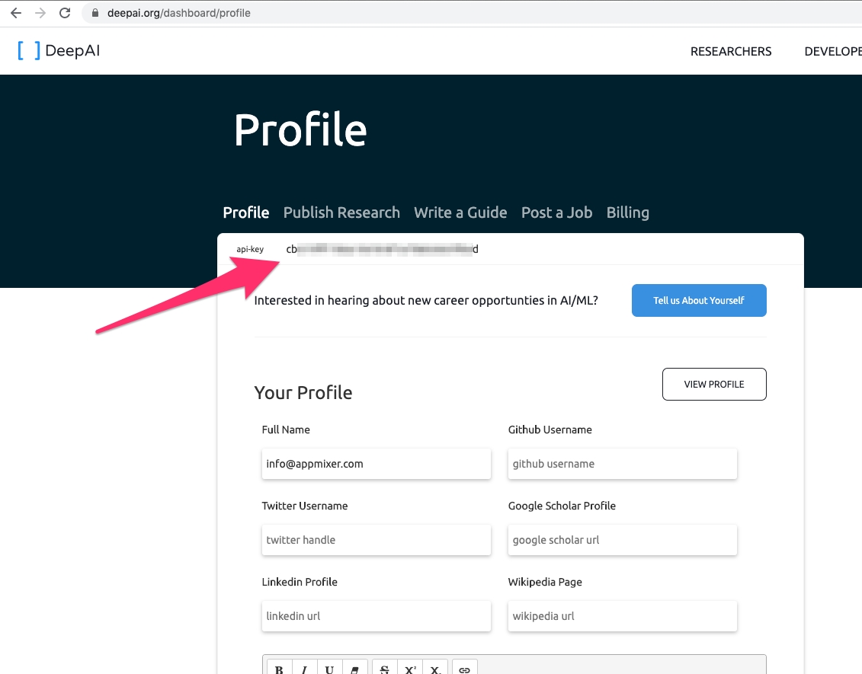
Task: Click the browser back arrow
Action: pos(15,13)
